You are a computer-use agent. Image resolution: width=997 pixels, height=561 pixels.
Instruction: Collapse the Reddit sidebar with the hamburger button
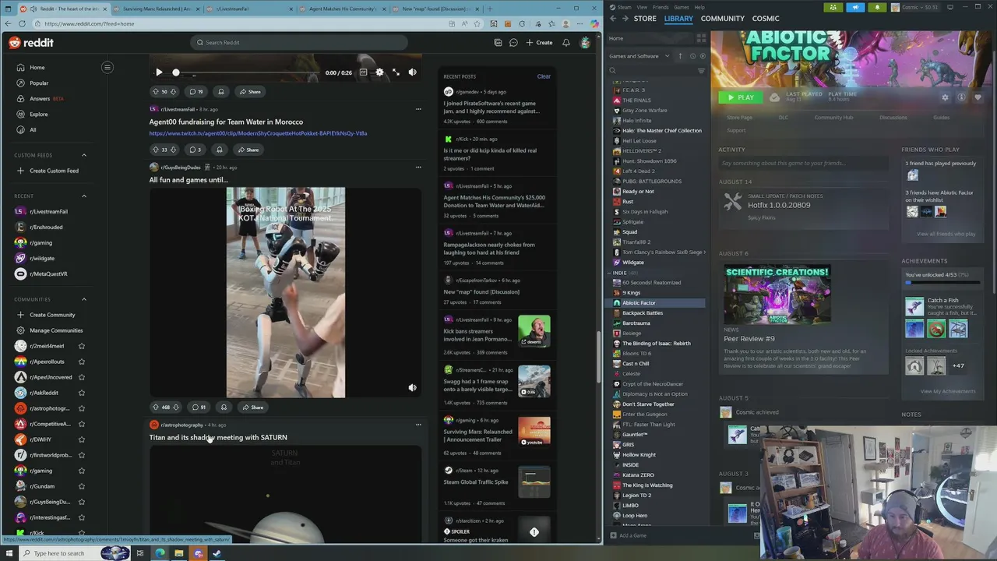[107, 67]
